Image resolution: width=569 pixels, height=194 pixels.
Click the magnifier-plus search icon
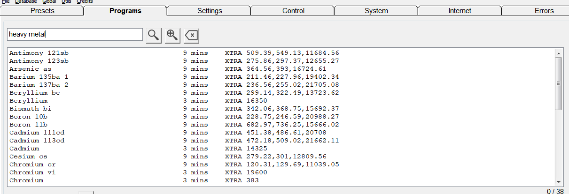(x=172, y=35)
